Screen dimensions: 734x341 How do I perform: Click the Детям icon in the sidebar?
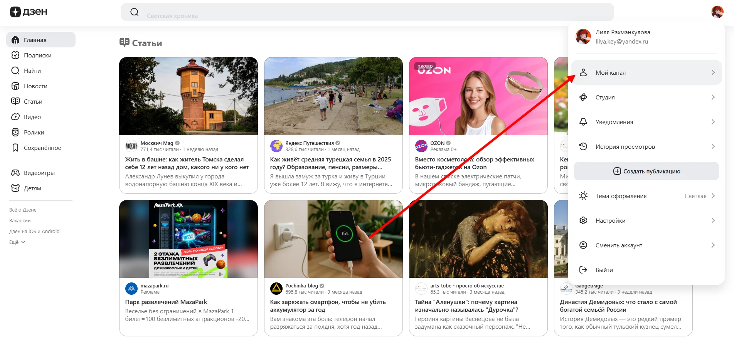point(15,188)
